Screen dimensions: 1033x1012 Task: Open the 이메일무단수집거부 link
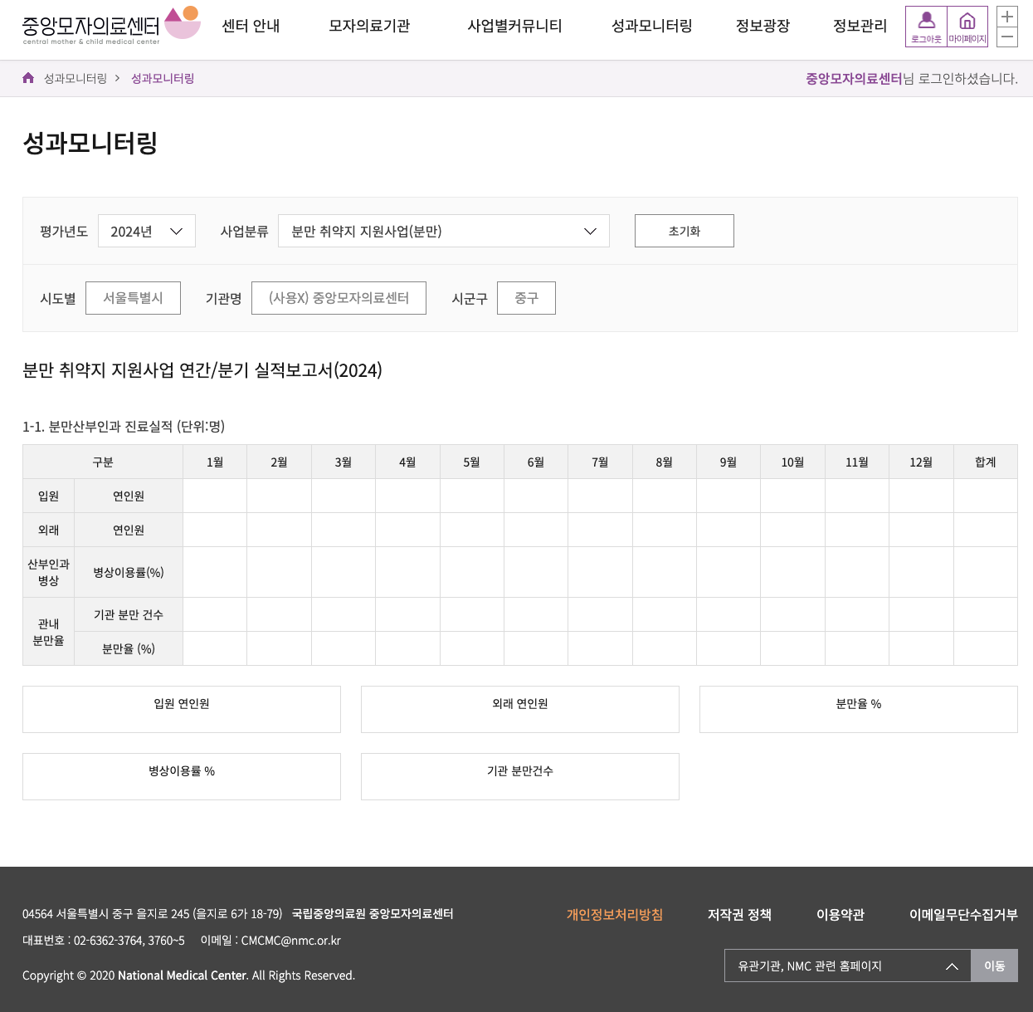tap(962, 914)
